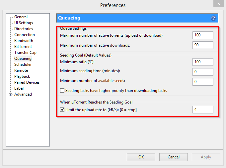This screenshot has height=168, width=226.
Task: Click the maximum active torrents field
Action: pos(203,35)
